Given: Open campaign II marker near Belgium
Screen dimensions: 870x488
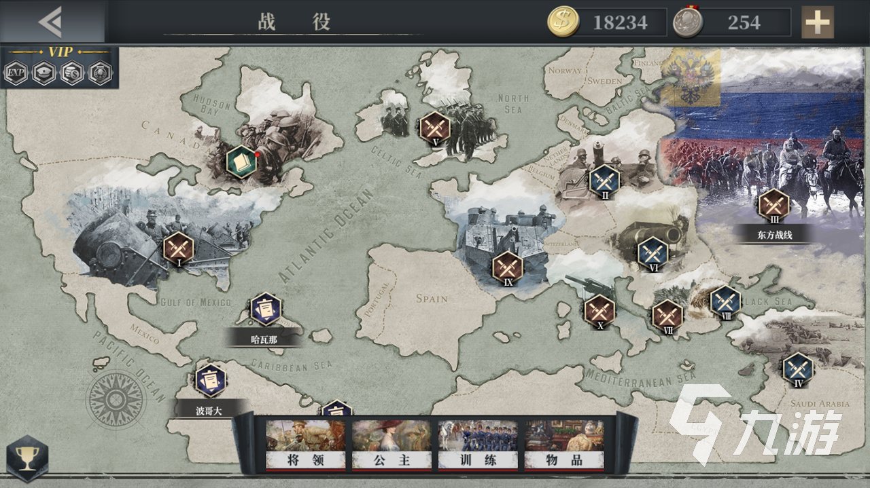Looking at the screenshot, I should click(x=604, y=181).
